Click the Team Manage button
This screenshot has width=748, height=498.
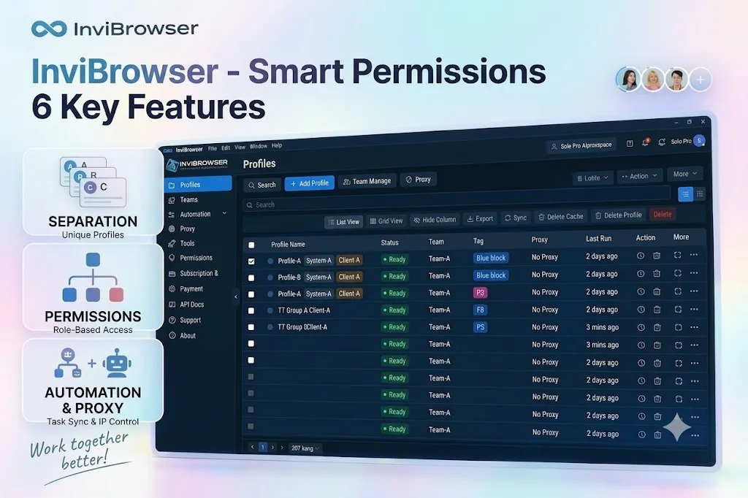[x=367, y=181]
